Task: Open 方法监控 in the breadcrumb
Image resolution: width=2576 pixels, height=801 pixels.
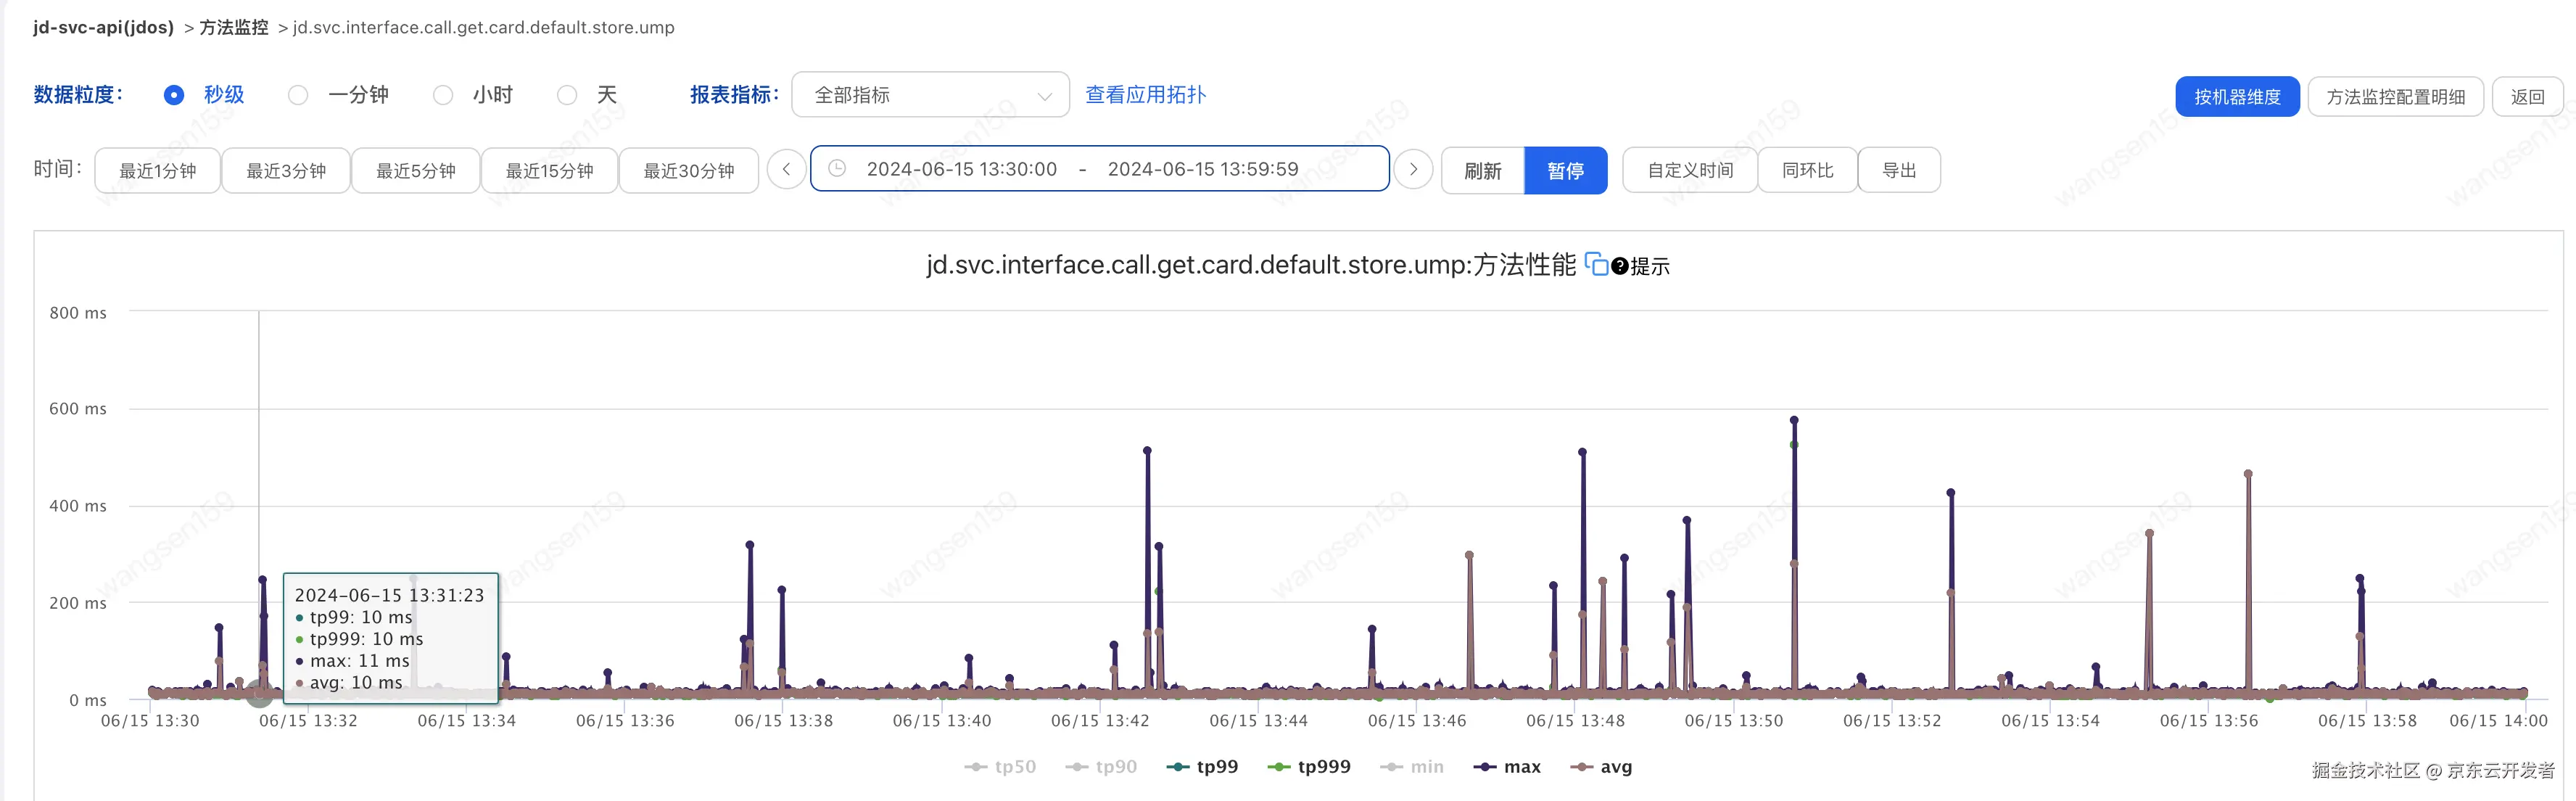Action: 234,27
